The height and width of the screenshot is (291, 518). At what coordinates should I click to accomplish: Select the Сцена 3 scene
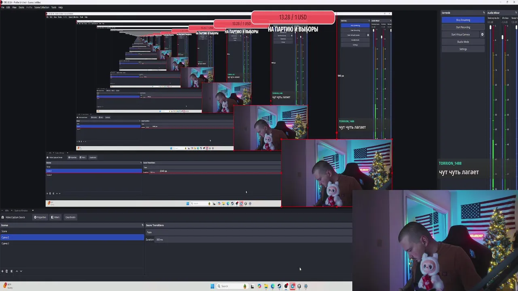[x=72, y=243]
